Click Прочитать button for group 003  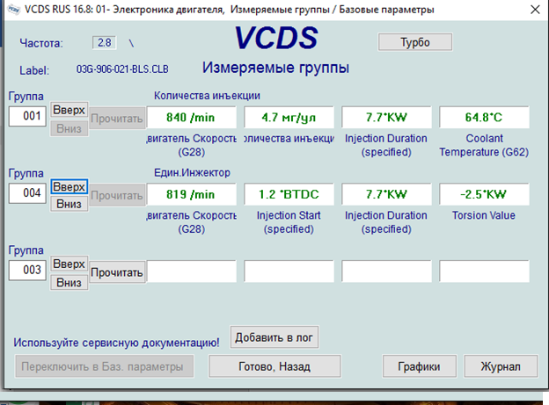pos(116,271)
